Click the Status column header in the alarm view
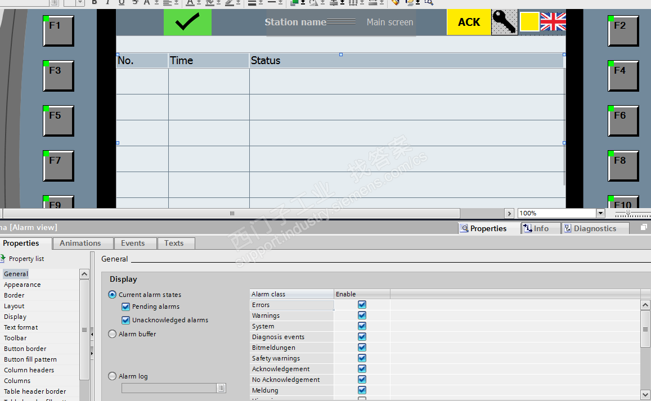Viewport: 651px width, 401px height. (406, 61)
